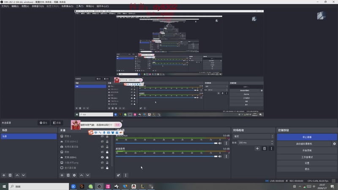Open 设置 settings button
Viewport: 338px width, 190px height.
coord(307,163)
